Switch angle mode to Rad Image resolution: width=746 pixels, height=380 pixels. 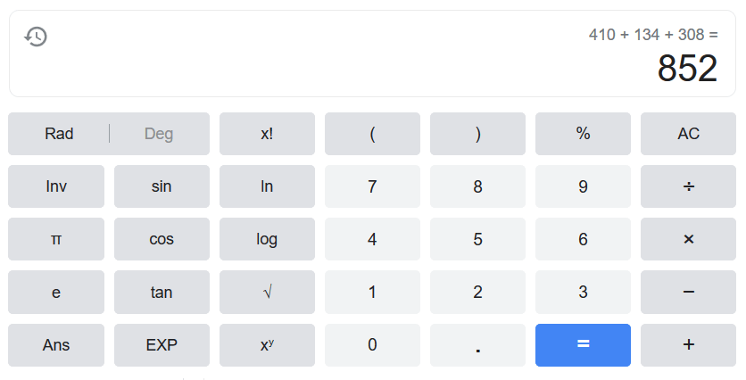pos(59,134)
